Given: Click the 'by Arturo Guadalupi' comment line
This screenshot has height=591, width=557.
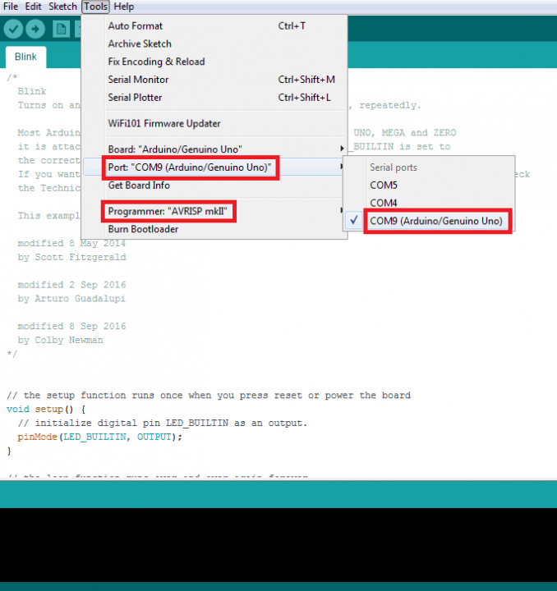Looking at the screenshot, I should click(71, 299).
